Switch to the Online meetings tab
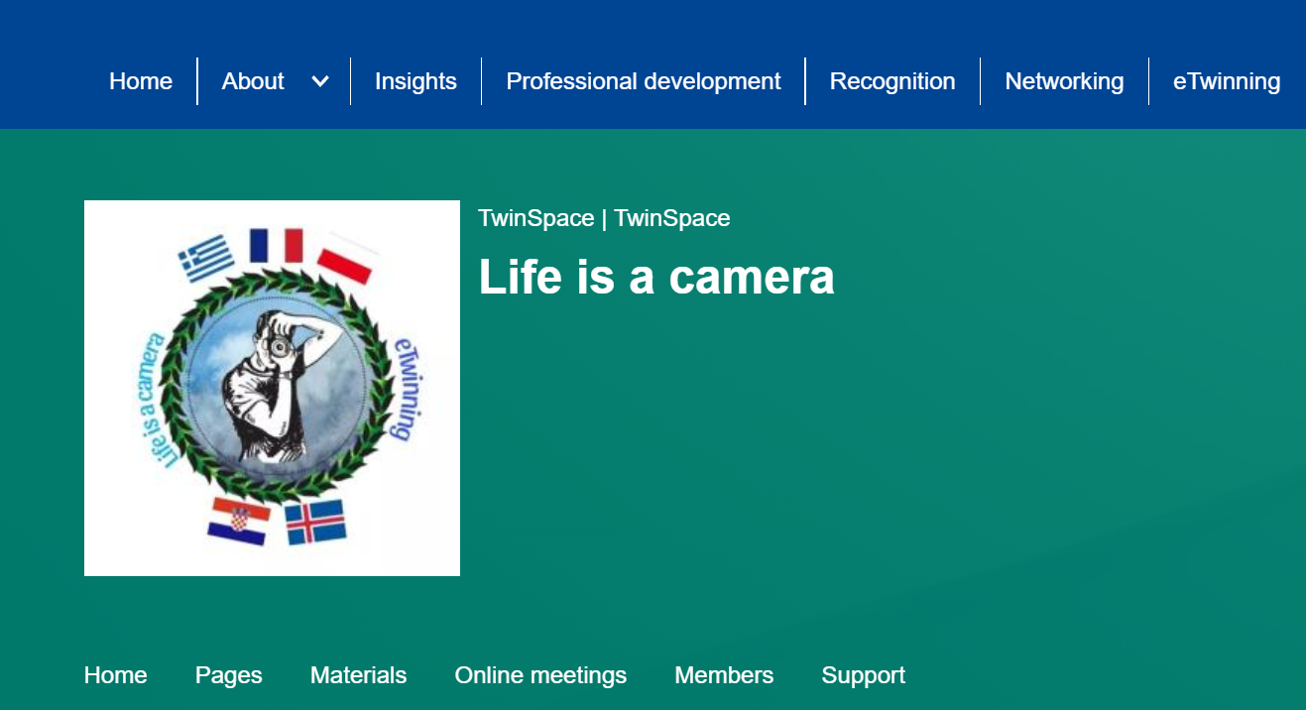 pyautogui.click(x=540, y=675)
